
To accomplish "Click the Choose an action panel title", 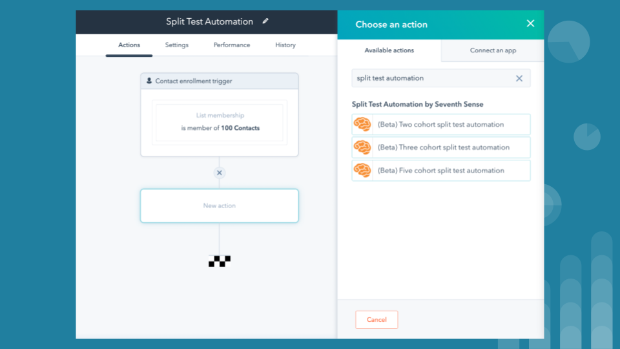I will pos(391,25).
